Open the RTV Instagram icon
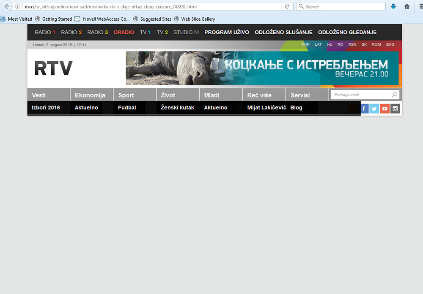Viewport: 423px width, 294px height. coord(395,108)
